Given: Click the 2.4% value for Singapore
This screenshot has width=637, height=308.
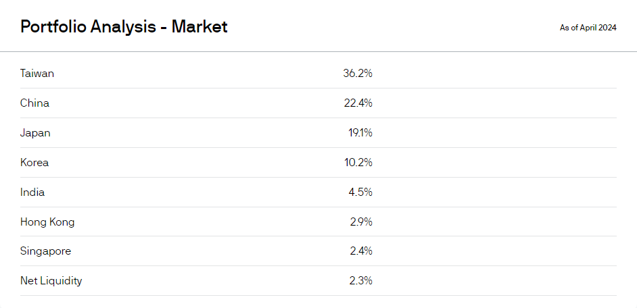Looking at the screenshot, I should tap(361, 251).
